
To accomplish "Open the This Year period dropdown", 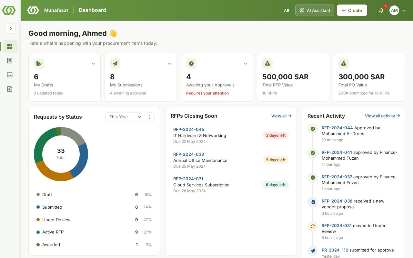I will click(x=124, y=117).
